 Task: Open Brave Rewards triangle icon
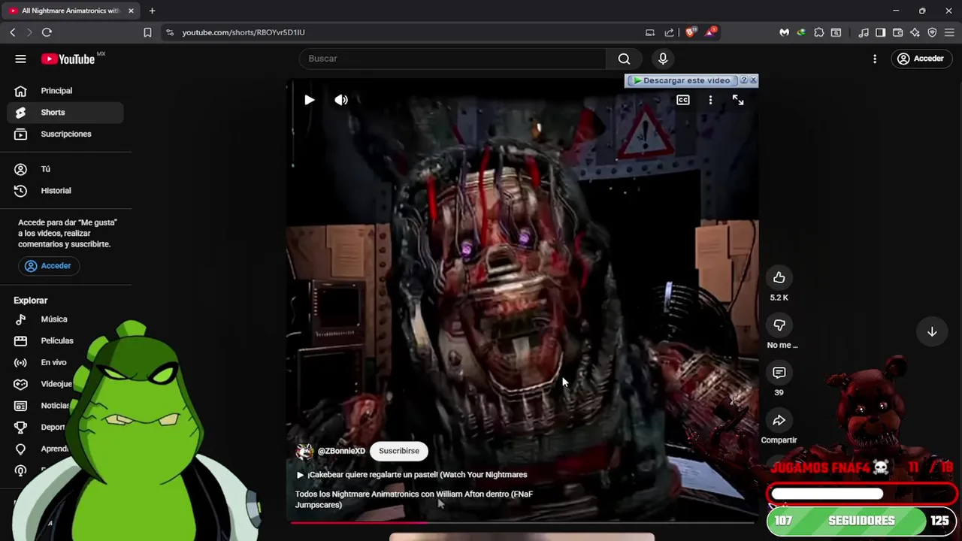tap(710, 32)
